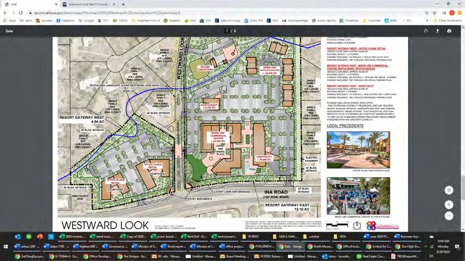465x261 pixels.
Task: Switch to 'North Moran' Chrome taskbar window
Action: [x=320, y=247]
